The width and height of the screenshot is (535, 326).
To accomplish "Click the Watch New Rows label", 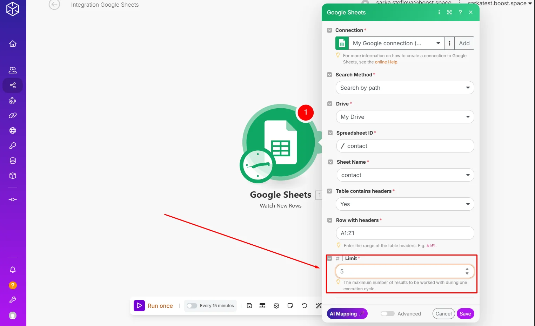I will [281, 206].
